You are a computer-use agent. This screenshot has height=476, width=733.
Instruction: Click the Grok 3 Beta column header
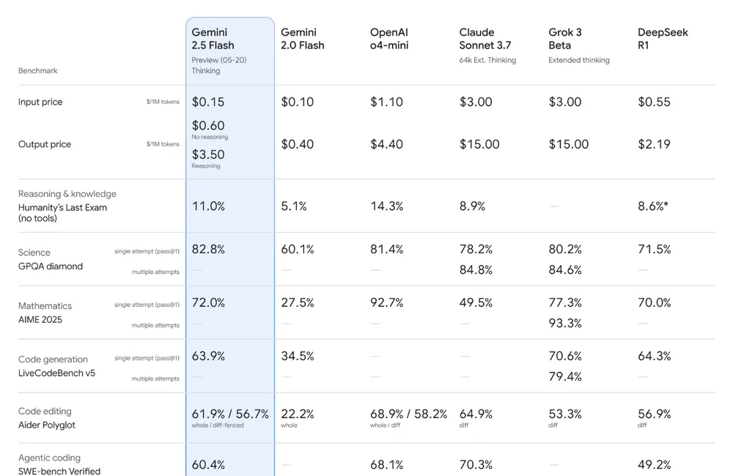tap(565, 39)
